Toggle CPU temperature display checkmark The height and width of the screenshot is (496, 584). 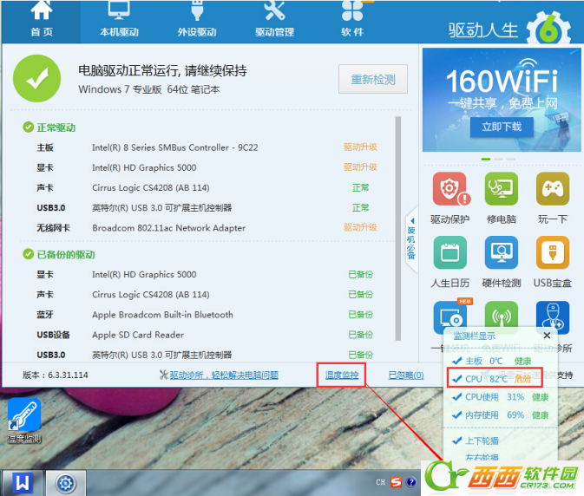[x=456, y=379]
